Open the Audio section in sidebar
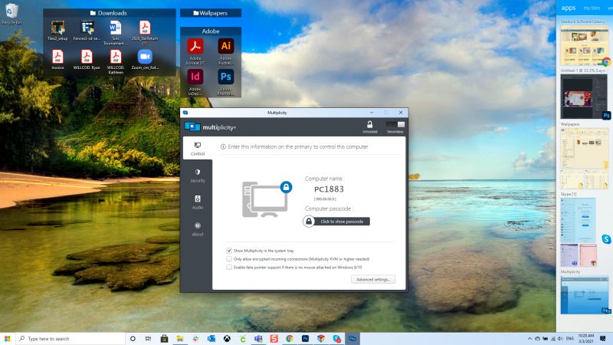The height and width of the screenshot is (345, 613). tap(198, 202)
